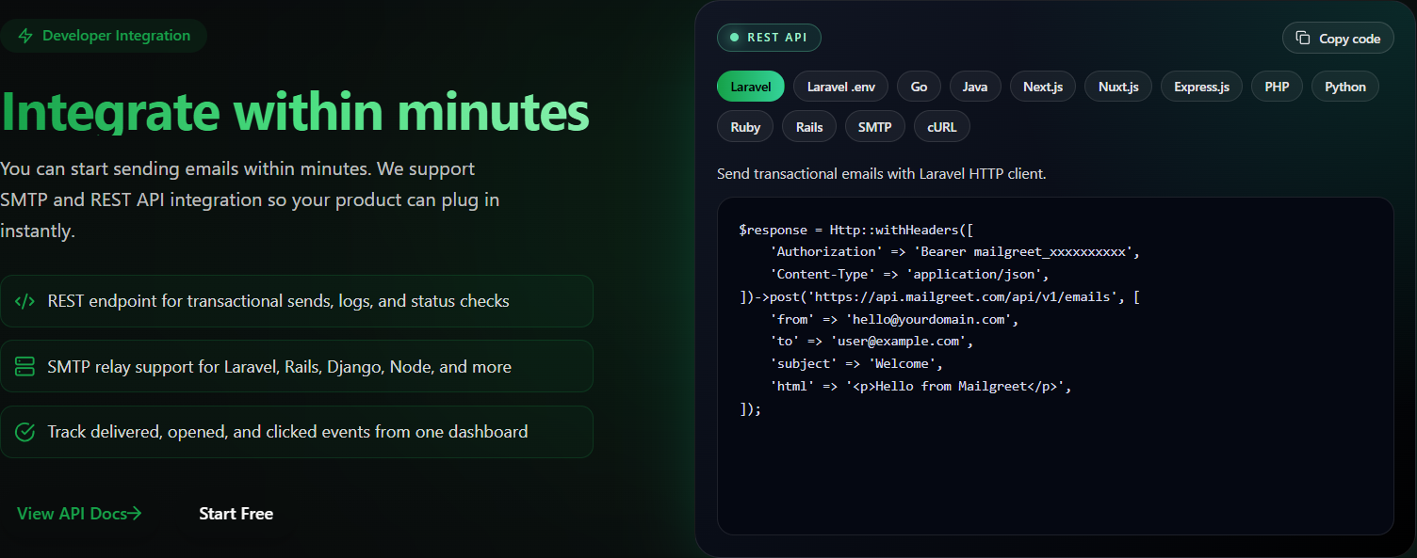Image resolution: width=1417 pixels, height=558 pixels.
Task: Click the 'from' hello@yourdomain.com code line
Action: 895,319
